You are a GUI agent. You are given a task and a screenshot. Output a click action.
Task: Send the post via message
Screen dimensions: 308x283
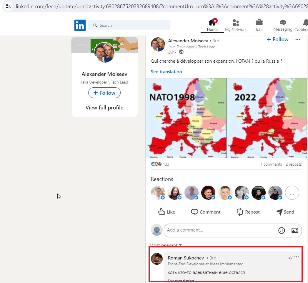[285, 212]
